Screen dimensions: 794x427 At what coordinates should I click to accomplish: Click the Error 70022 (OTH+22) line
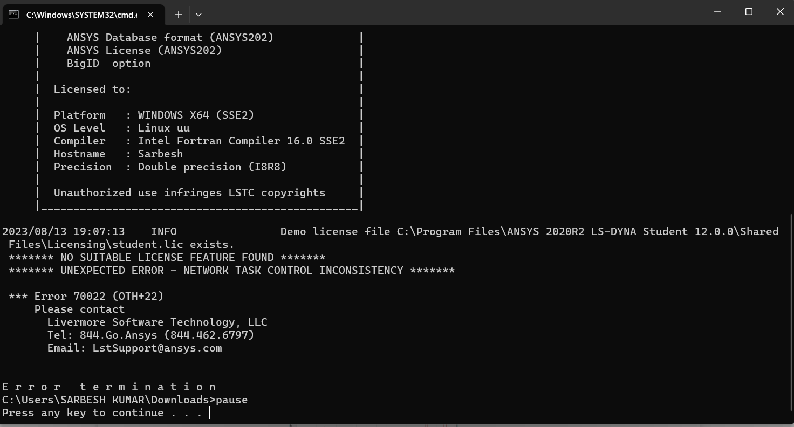[86, 296]
